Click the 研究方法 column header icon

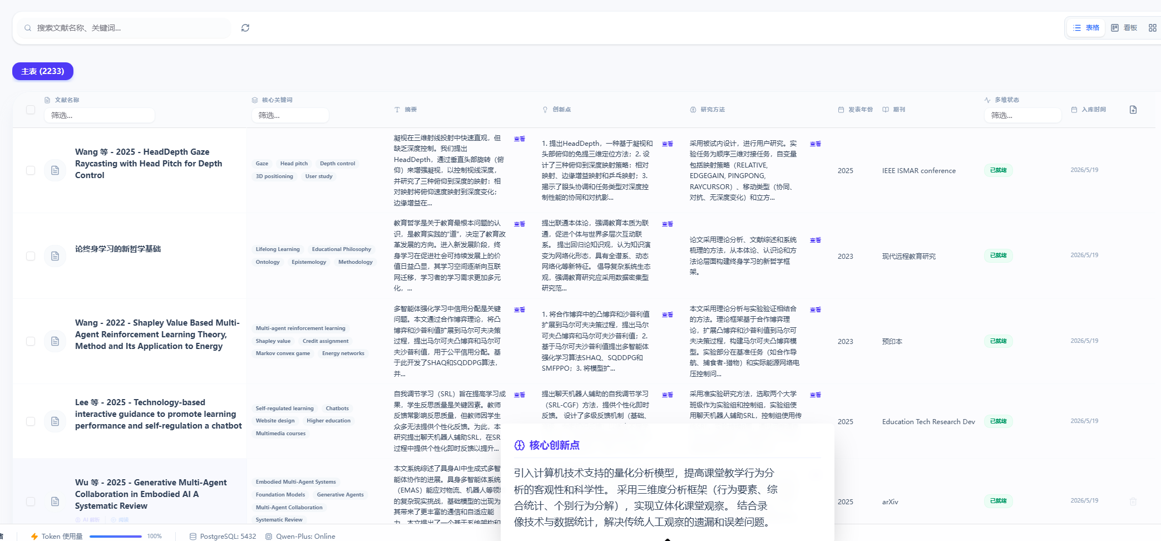[693, 110]
